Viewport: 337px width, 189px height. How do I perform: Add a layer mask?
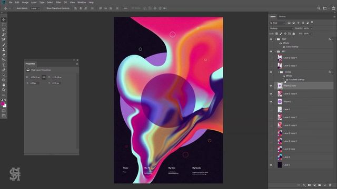pos(309,185)
